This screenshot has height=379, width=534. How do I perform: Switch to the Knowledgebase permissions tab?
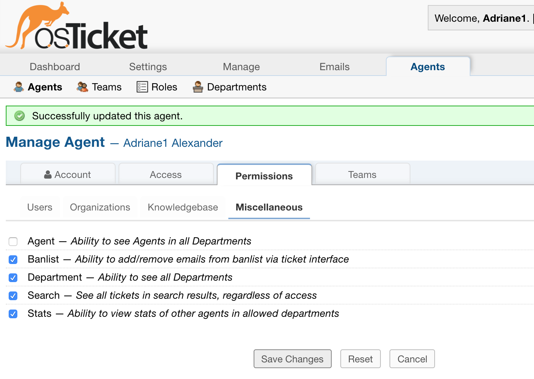[x=182, y=207]
